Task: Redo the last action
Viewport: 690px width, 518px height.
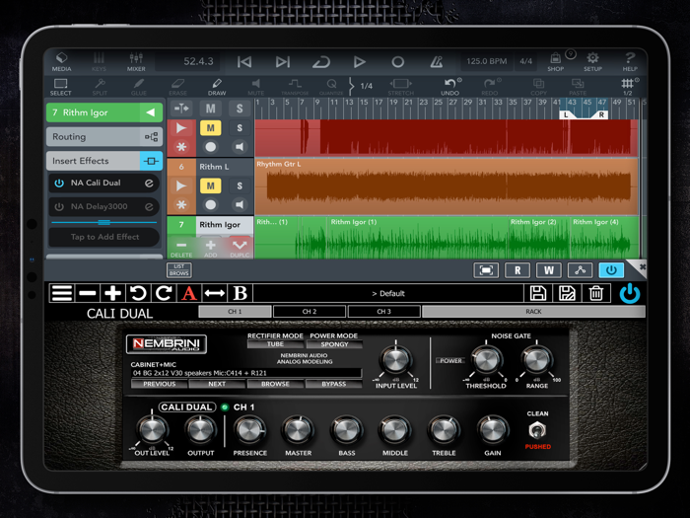Action: (489, 87)
